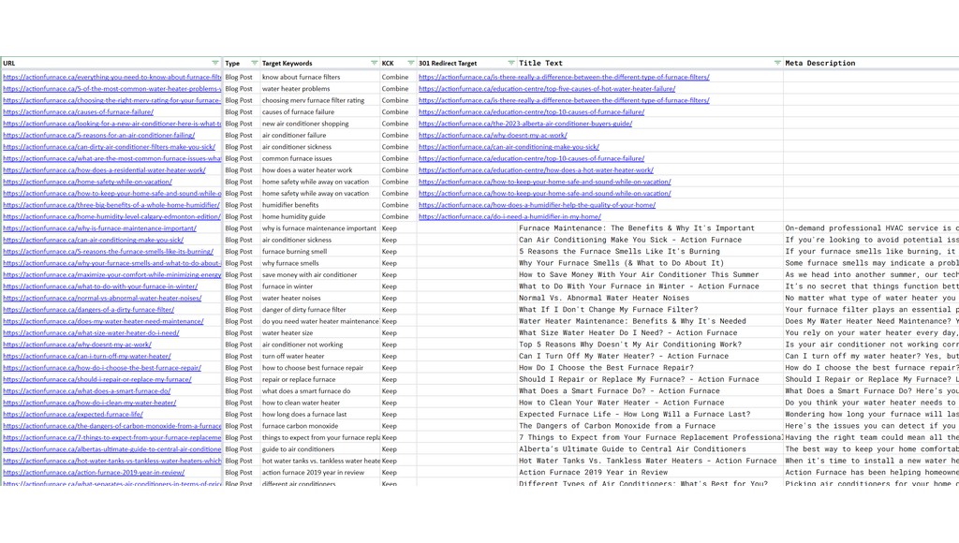Click the 'choosing merv furnace filter rating' cell
Screen dimensions: 959x543
320,100
